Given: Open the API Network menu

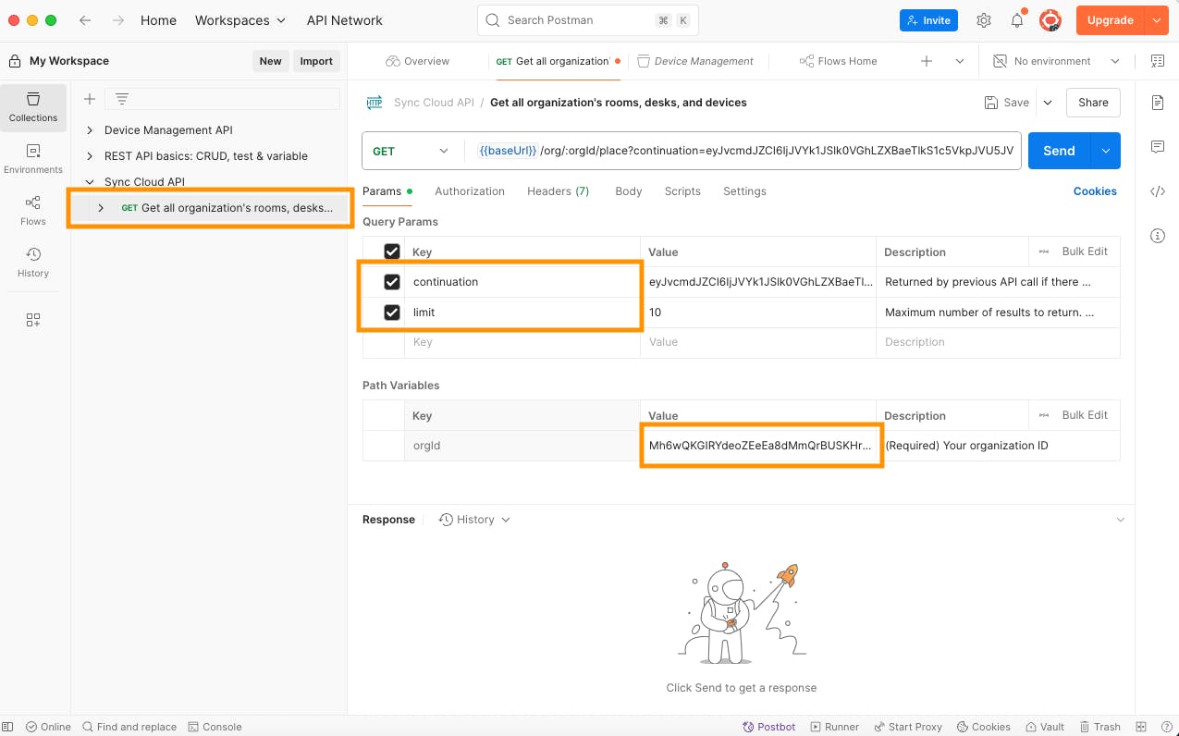Looking at the screenshot, I should pyautogui.click(x=344, y=20).
